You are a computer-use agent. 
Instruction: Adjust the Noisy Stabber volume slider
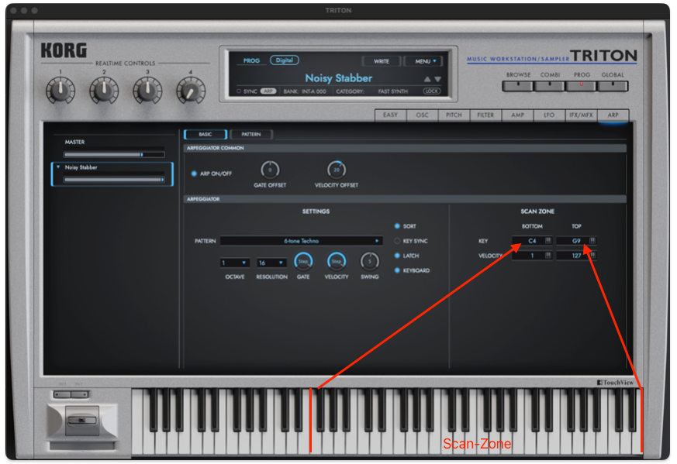pyautogui.click(x=114, y=180)
